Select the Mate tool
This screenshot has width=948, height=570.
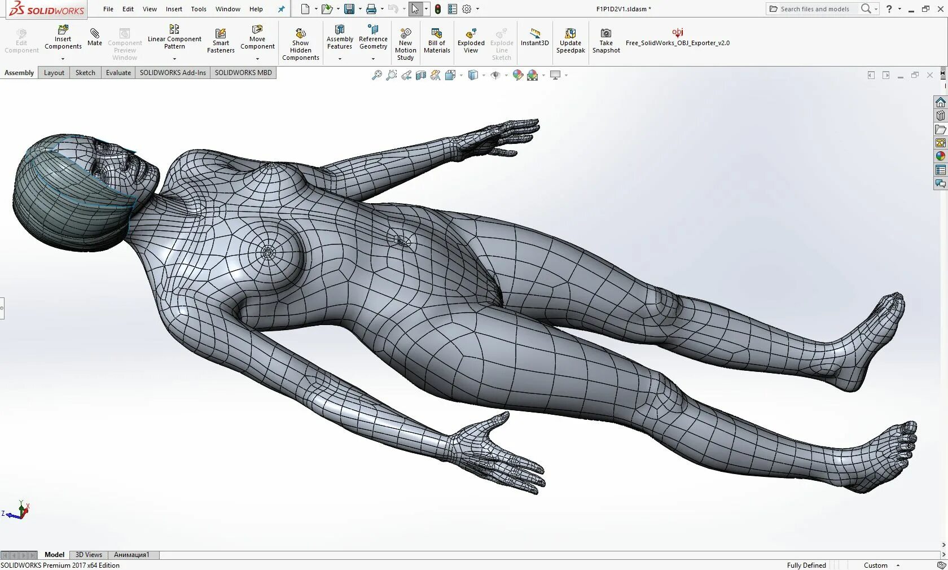click(x=95, y=37)
